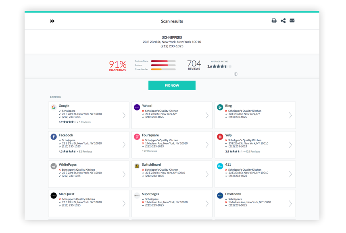Image resolution: width=346 pixels, height=233 pixels.
Task: Open the Google listing title
Action: click(x=64, y=106)
